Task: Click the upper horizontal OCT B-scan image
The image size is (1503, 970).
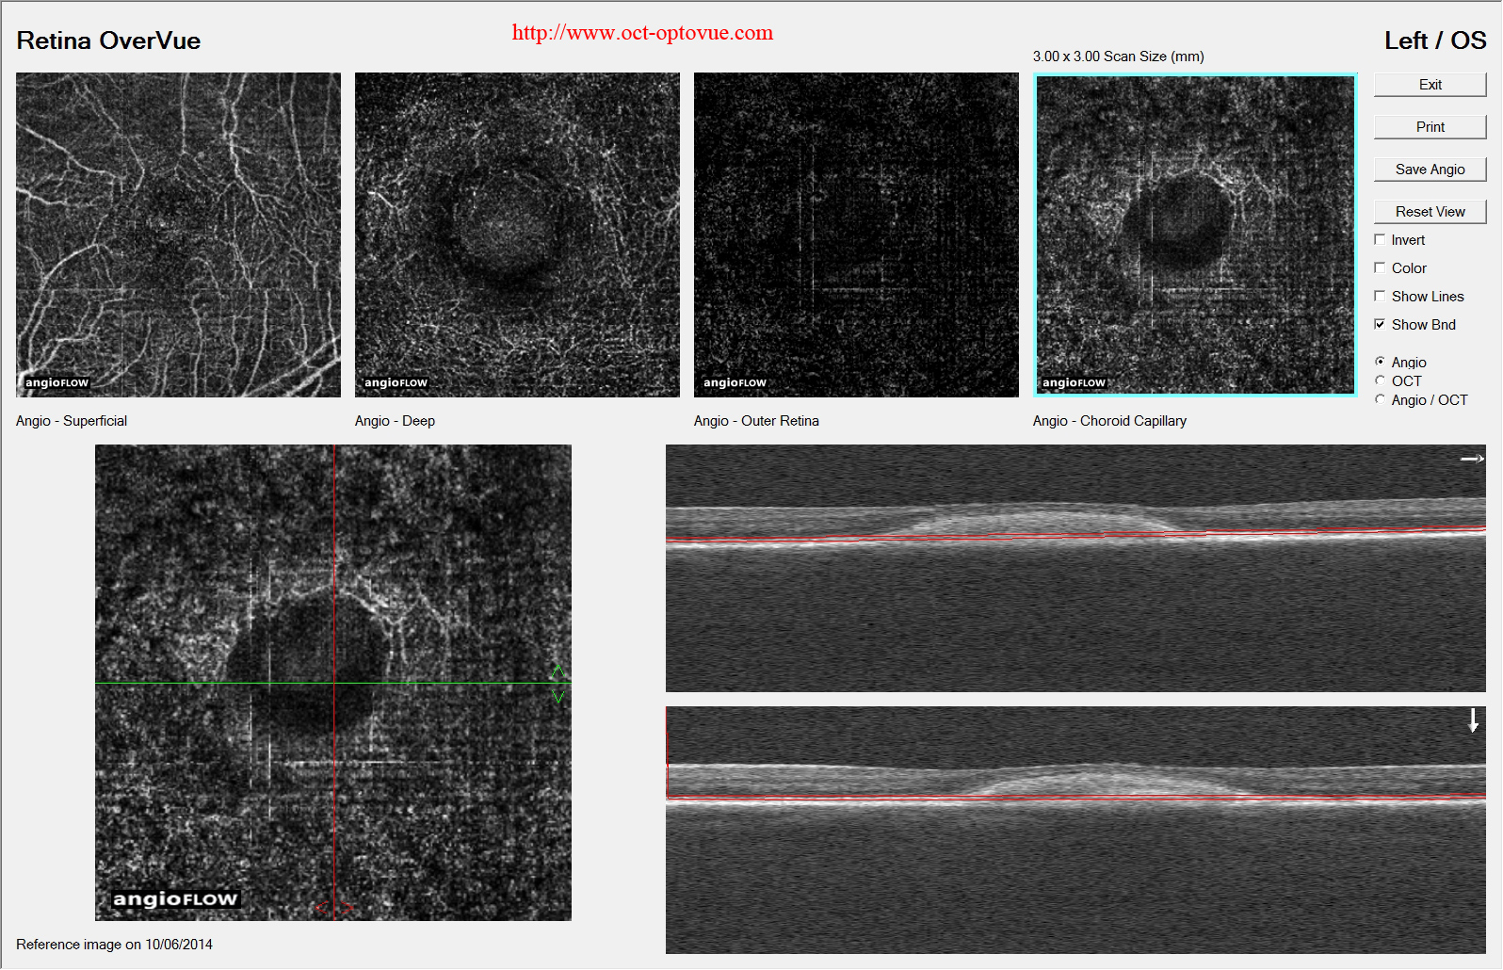Action: pos(1075,568)
